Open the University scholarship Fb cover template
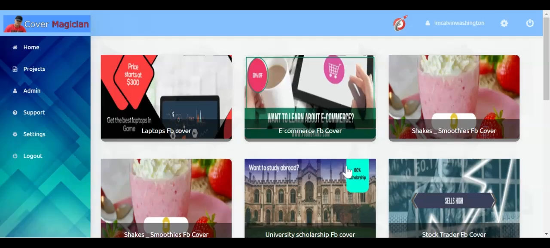This screenshot has width=550, height=248. coord(310,198)
